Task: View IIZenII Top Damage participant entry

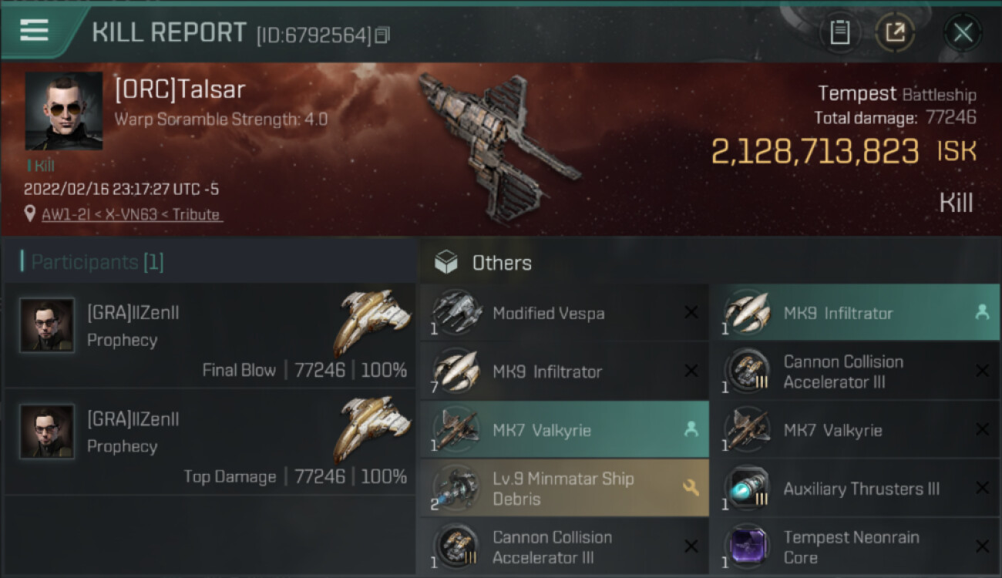Action: [x=210, y=442]
